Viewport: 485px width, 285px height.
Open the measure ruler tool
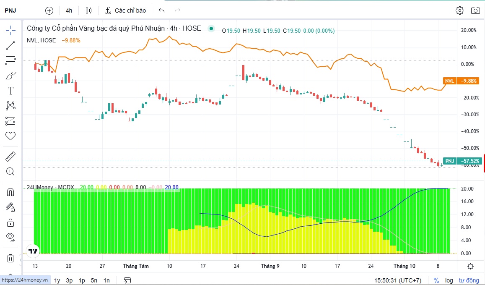10,157
